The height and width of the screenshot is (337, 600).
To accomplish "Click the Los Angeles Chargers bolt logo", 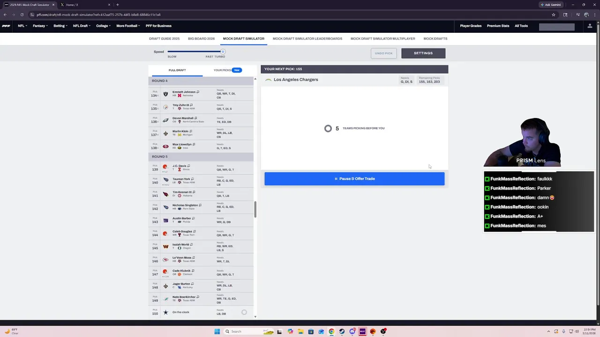I will pyautogui.click(x=268, y=80).
